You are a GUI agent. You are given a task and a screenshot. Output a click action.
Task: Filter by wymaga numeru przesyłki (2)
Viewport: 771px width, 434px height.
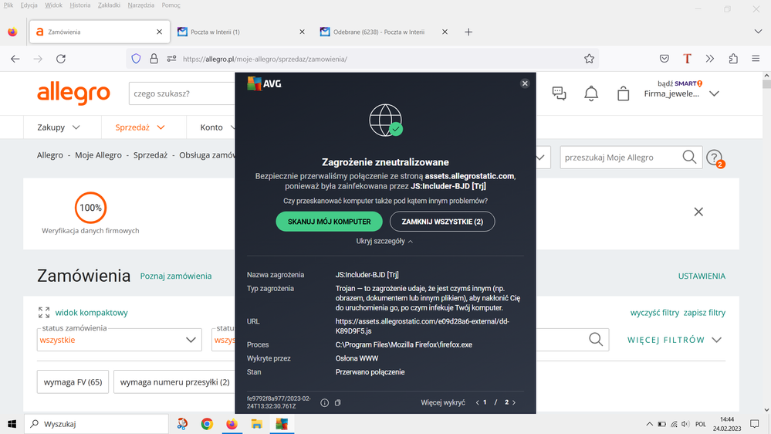point(174,382)
